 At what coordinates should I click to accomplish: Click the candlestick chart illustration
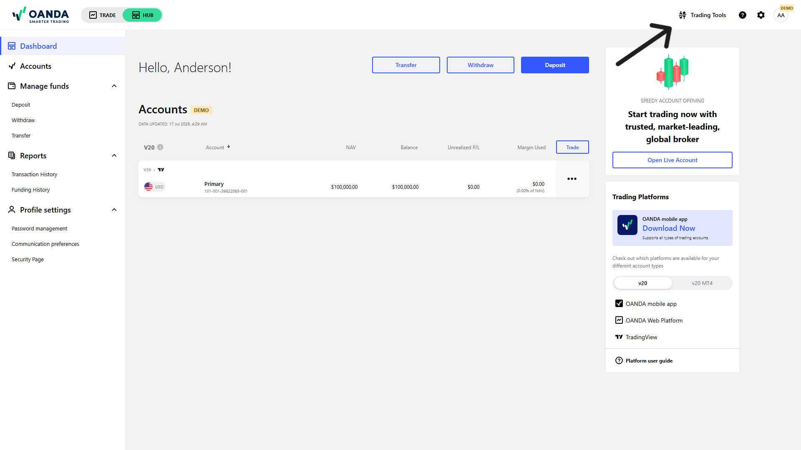coord(673,72)
